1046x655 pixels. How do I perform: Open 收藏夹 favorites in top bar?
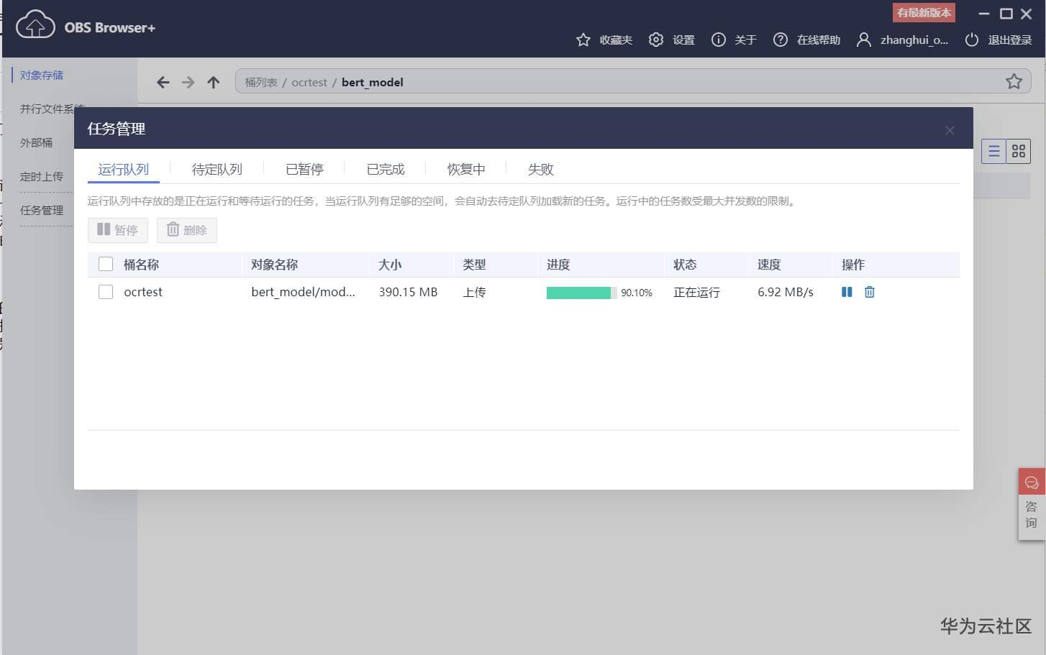point(604,40)
